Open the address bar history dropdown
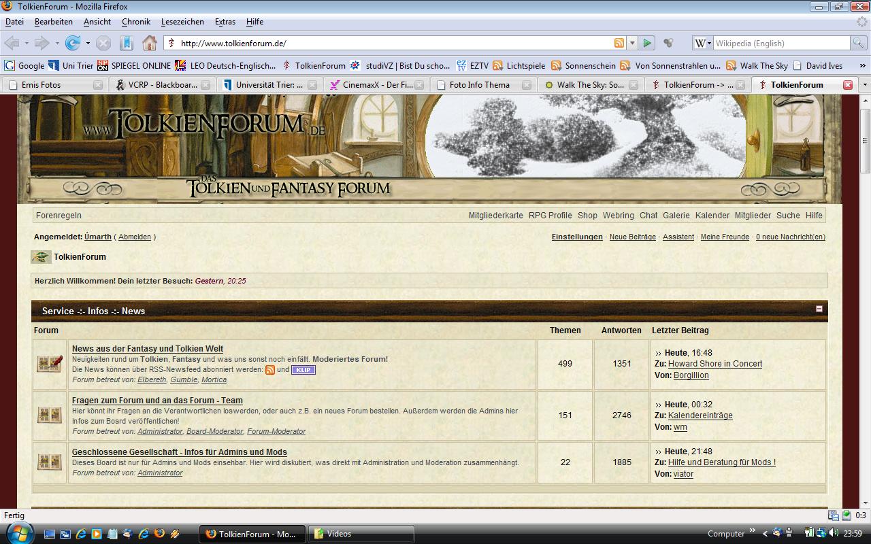871x544 pixels. 632,43
